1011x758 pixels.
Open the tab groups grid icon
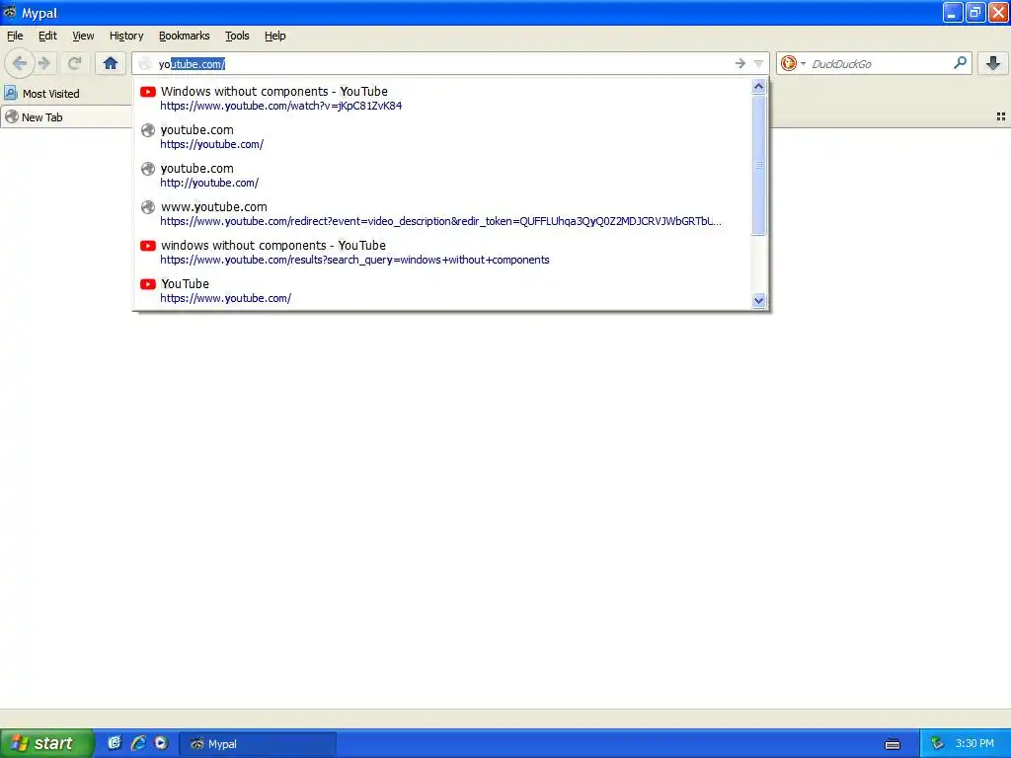[1001, 116]
